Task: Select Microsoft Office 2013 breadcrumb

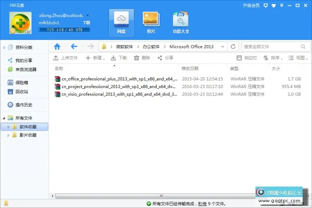Action: click(x=191, y=47)
